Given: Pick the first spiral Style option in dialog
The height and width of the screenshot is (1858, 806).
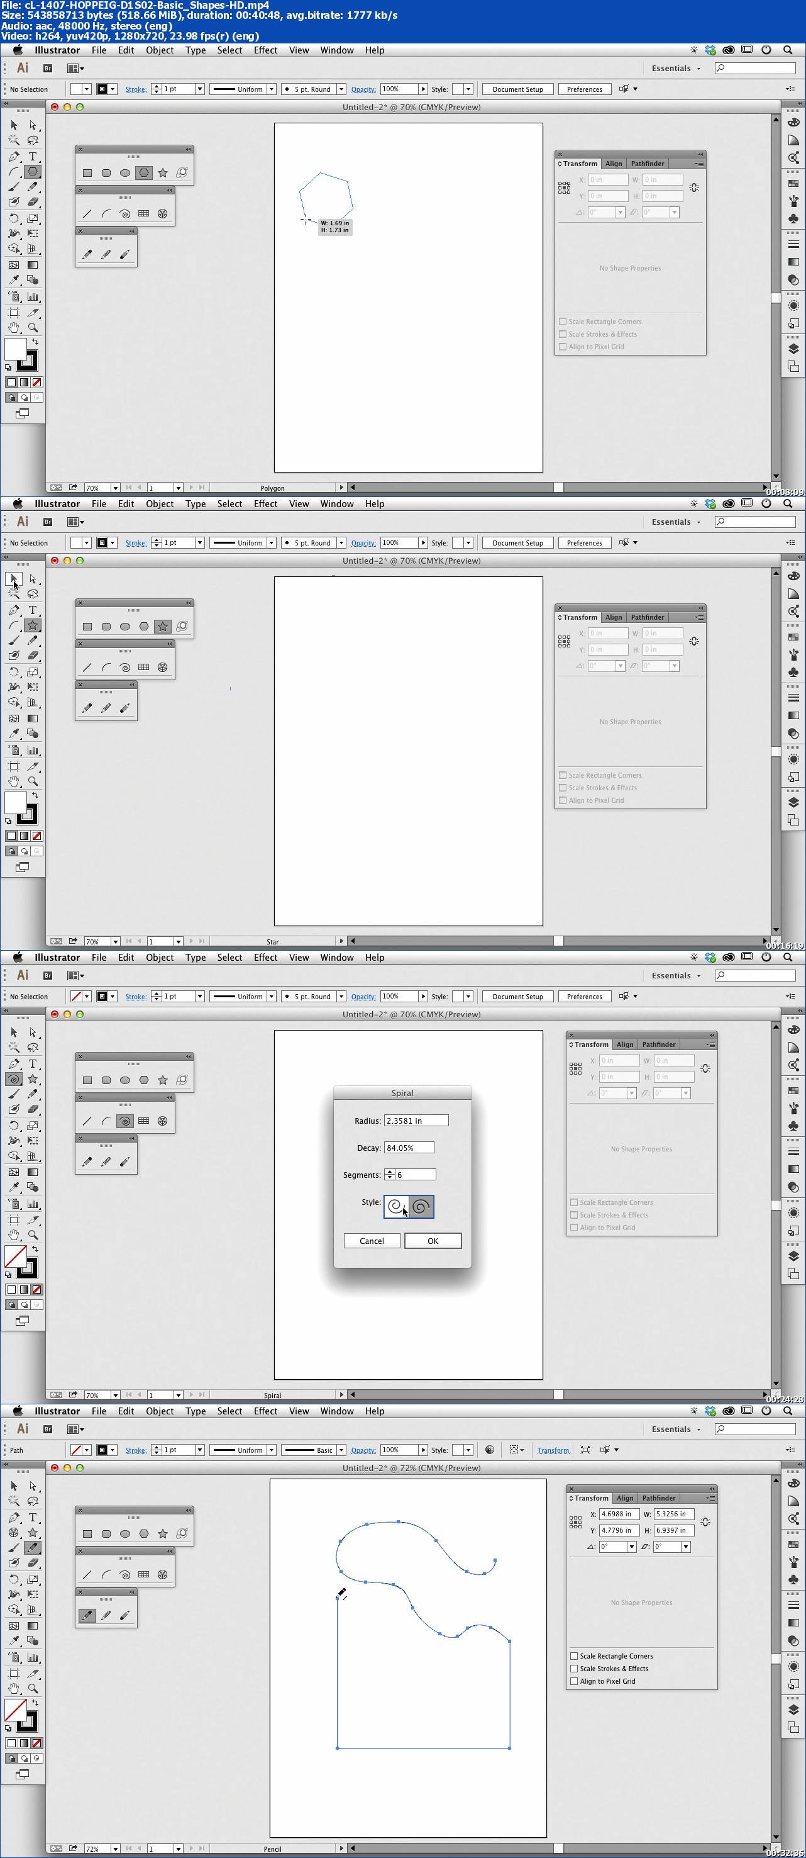Looking at the screenshot, I should (397, 1206).
